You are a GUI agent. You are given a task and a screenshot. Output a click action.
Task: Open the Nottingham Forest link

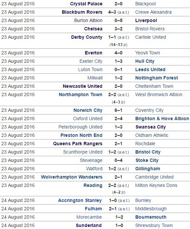pyautogui.click(x=157, y=78)
